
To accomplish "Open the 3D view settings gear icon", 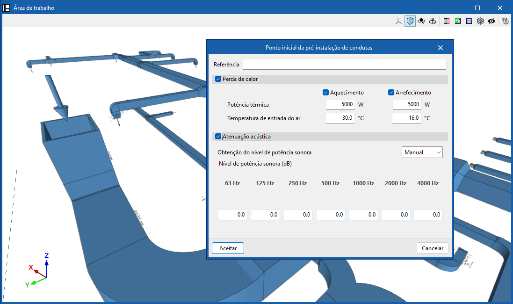I will click(x=505, y=21).
